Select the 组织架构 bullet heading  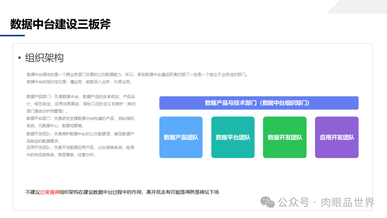[44, 58]
